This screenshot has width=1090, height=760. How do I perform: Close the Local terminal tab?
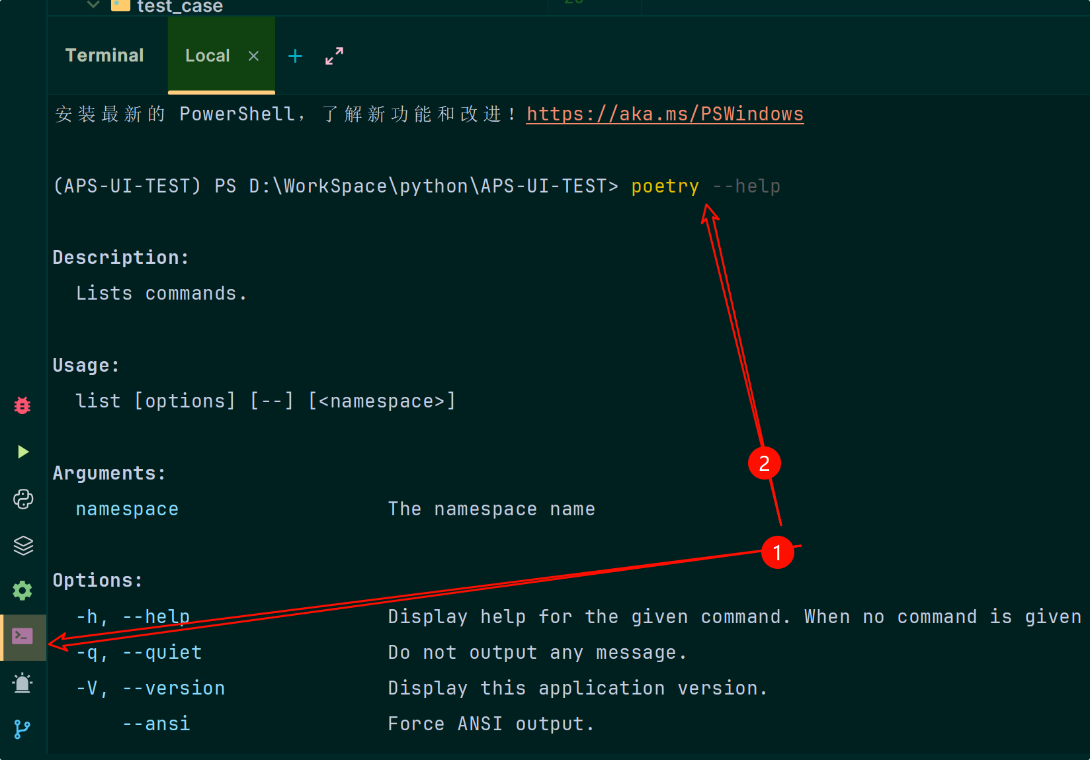[x=253, y=56]
